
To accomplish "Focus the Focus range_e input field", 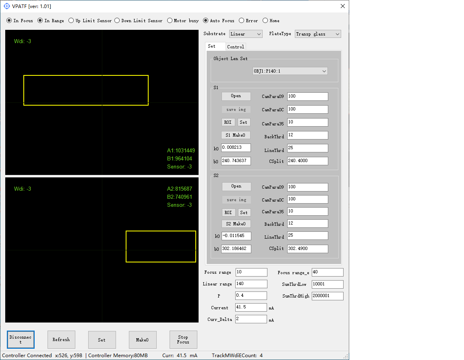I will coord(327,272).
